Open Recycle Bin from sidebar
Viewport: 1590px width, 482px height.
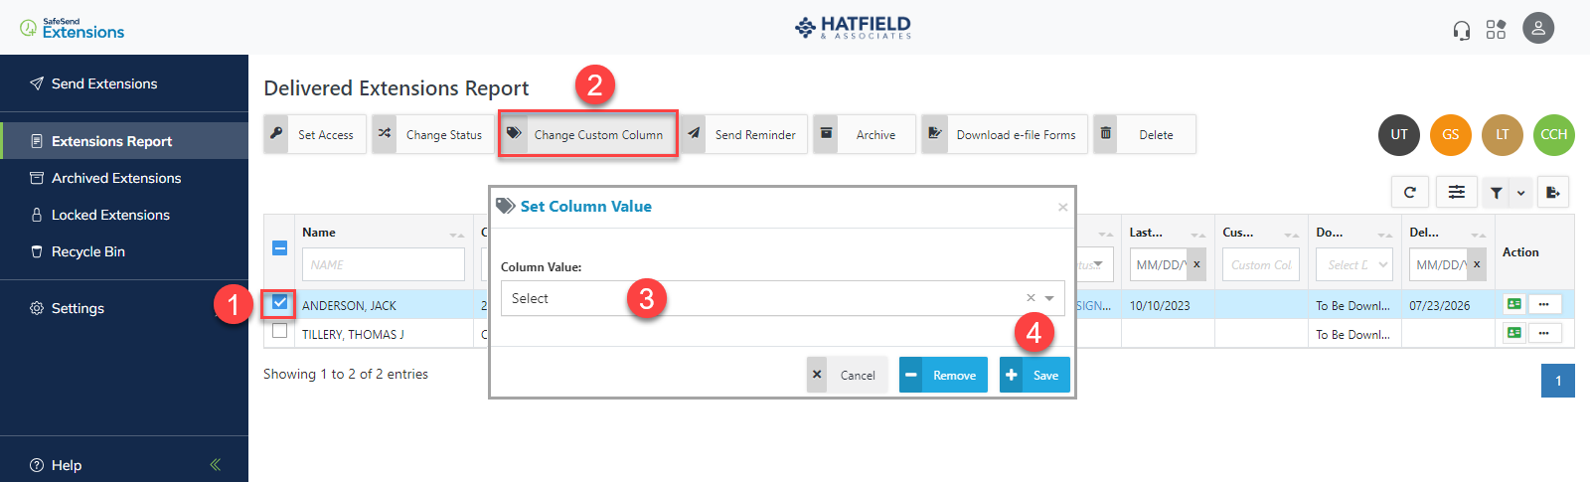pyautogui.click(x=88, y=251)
